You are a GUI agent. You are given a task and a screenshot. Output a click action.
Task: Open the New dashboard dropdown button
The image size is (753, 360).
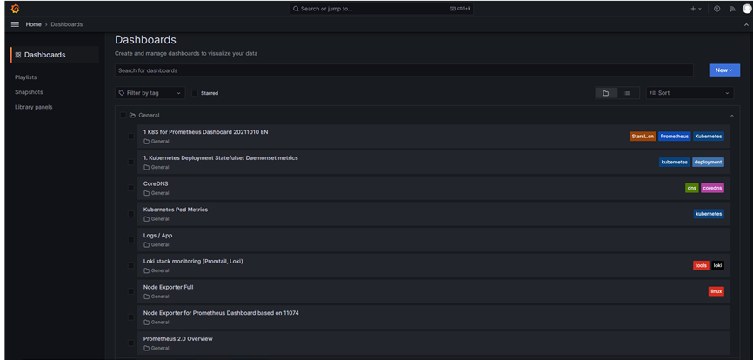click(x=724, y=70)
